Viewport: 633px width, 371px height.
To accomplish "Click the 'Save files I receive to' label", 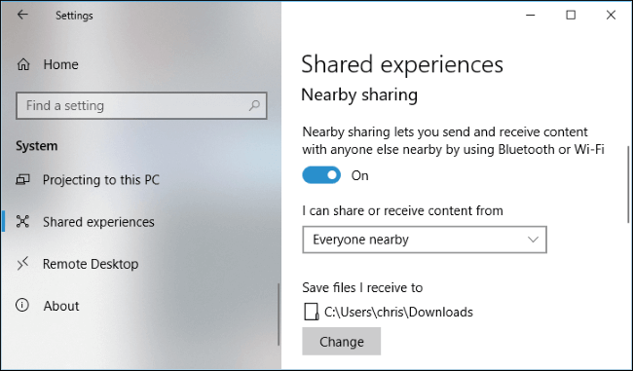I will click(362, 287).
